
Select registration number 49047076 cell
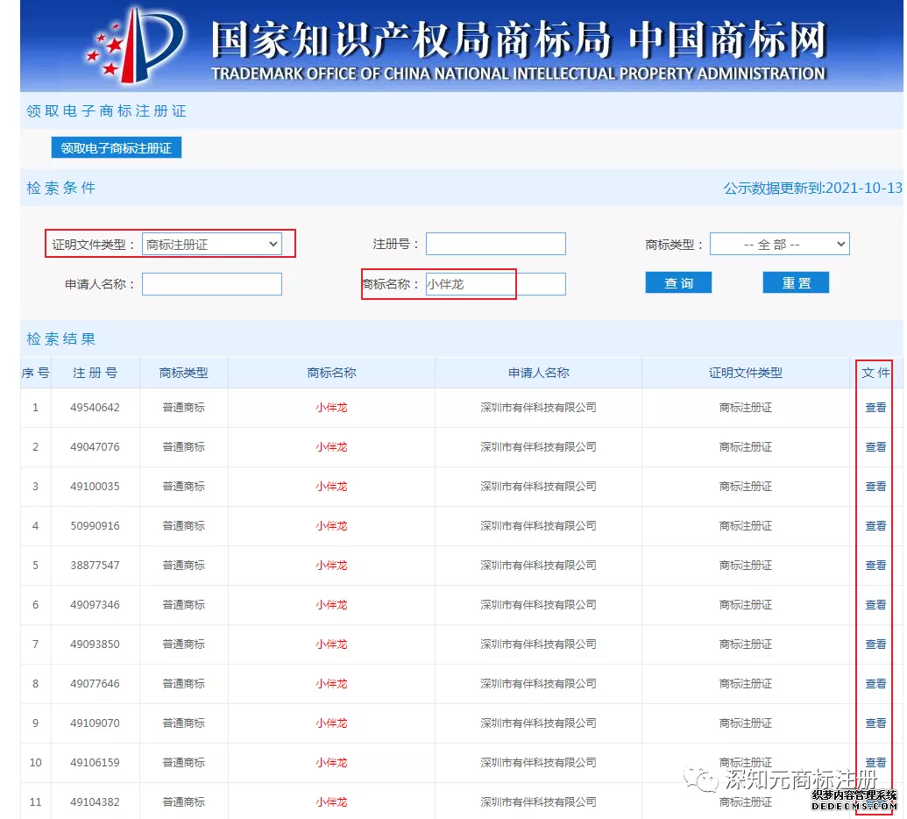(x=95, y=447)
